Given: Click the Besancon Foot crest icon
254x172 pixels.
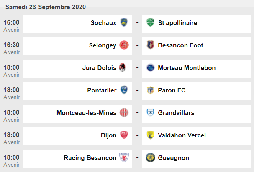Looking at the screenshot, I should pyautogui.click(x=150, y=45).
